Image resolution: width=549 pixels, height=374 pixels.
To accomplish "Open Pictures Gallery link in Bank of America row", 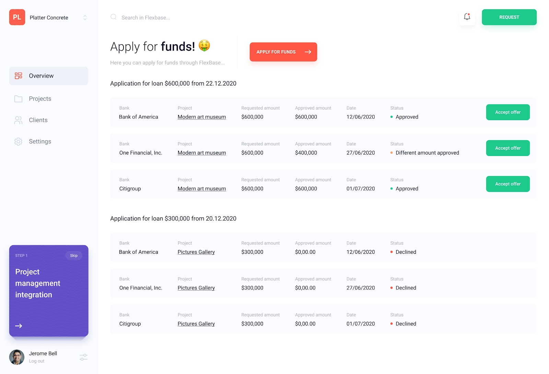I will point(196,252).
